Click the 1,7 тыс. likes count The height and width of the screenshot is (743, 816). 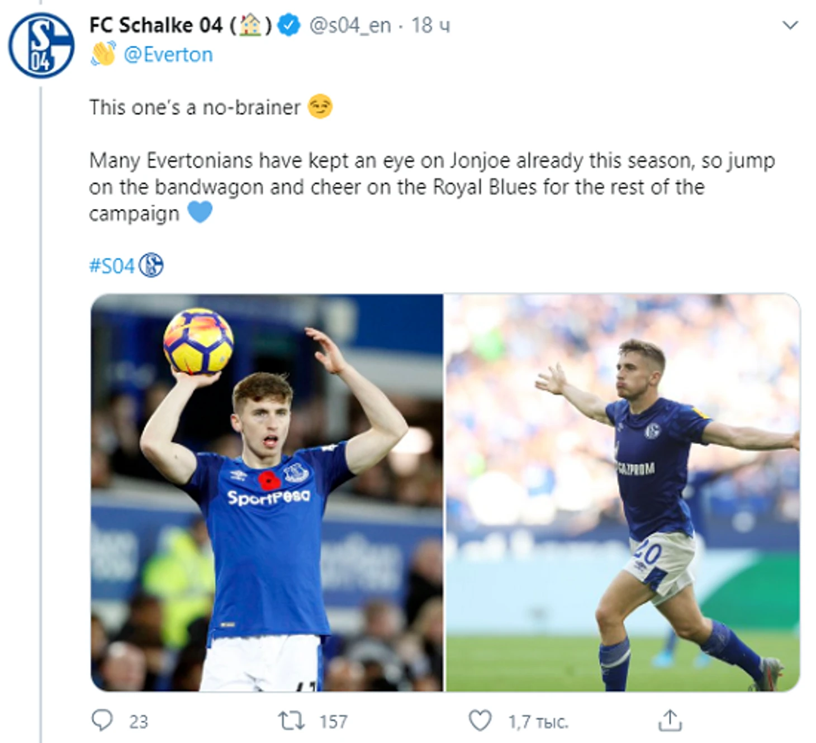tap(538, 722)
